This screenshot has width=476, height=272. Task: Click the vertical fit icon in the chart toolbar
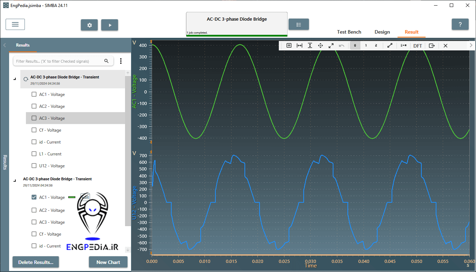tap(310, 46)
